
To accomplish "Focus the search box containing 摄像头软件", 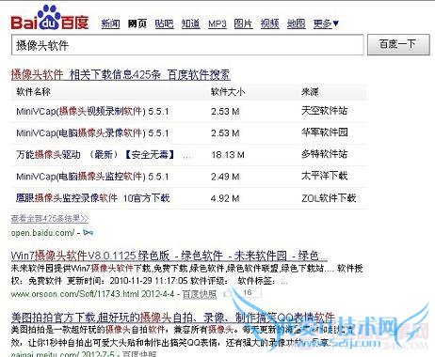I will pos(187,45).
